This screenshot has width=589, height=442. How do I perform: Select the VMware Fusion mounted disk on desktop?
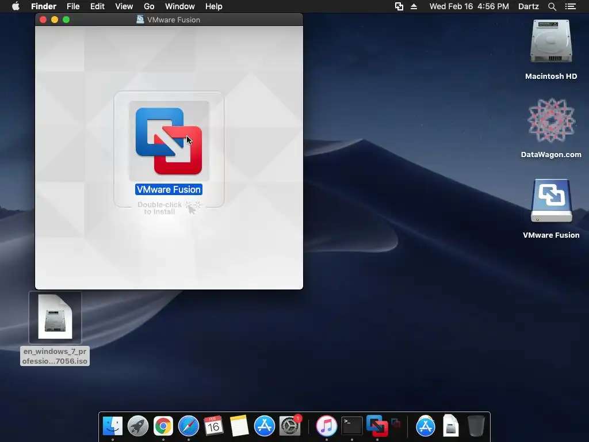tap(552, 201)
